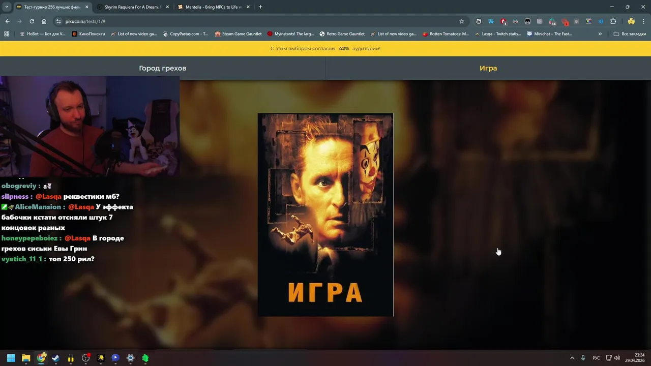Open the gray 'B' extension icon

tap(576, 21)
